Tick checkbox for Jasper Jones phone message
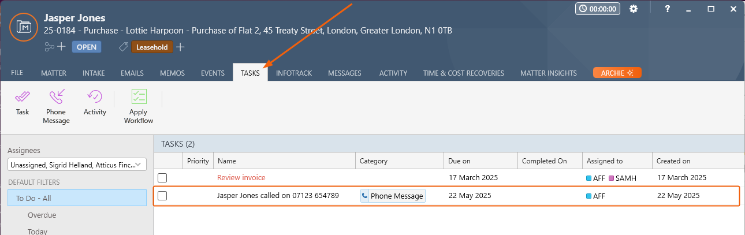The height and width of the screenshot is (235, 745). click(162, 196)
